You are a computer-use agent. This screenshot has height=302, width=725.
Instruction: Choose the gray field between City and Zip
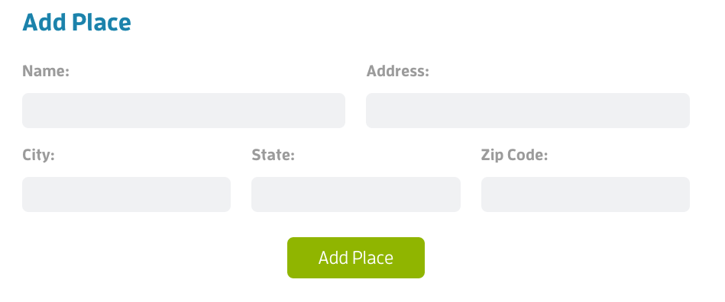355,194
